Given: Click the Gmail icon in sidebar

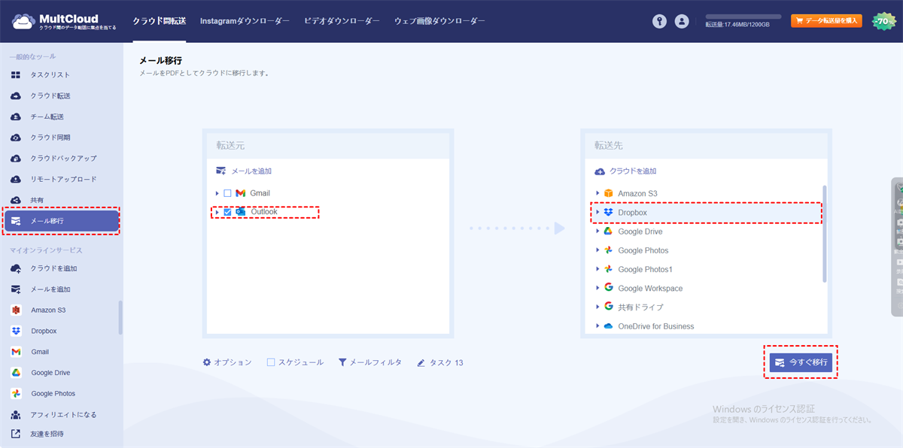Looking at the screenshot, I should pyautogui.click(x=16, y=352).
